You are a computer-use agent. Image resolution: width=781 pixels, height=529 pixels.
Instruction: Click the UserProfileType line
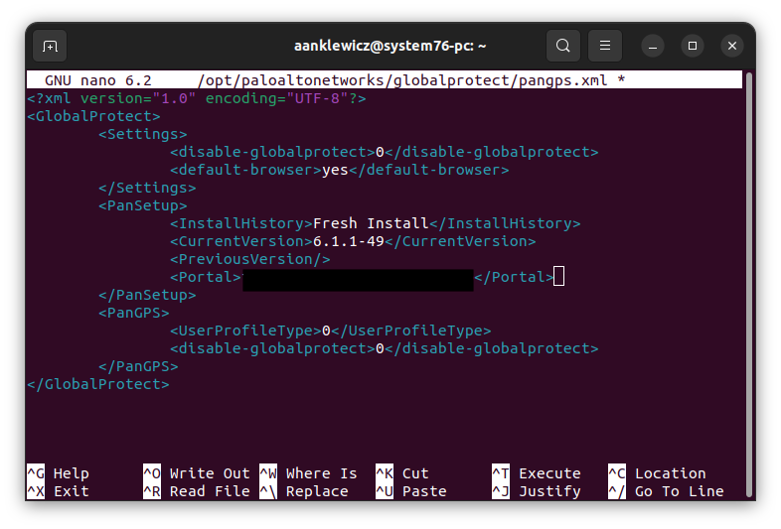tap(331, 331)
